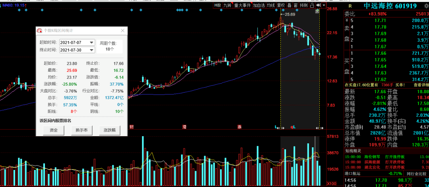
Task: Click the lock icon in chart toolbar
Action: pos(312,5)
